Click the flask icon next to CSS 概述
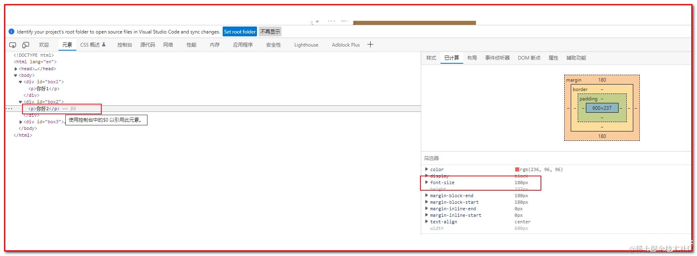Image resolution: width=697 pixels, height=256 pixels. tap(104, 45)
